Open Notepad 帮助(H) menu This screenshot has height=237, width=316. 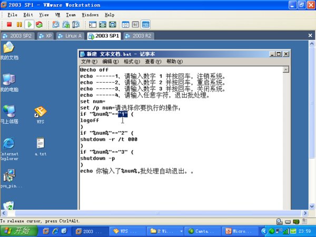[174, 62]
